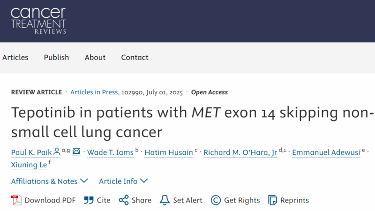Click the Get Rights copyright icon
The width and height of the screenshot is (375, 211).
pos(216,200)
